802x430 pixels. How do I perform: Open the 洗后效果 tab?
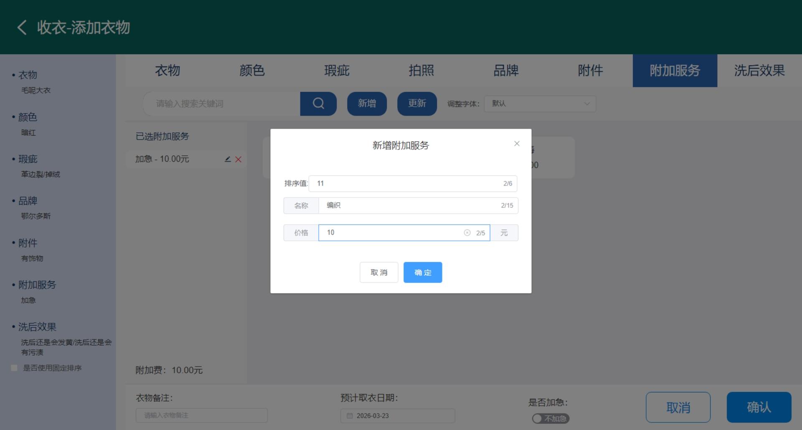[x=759, y=71]
